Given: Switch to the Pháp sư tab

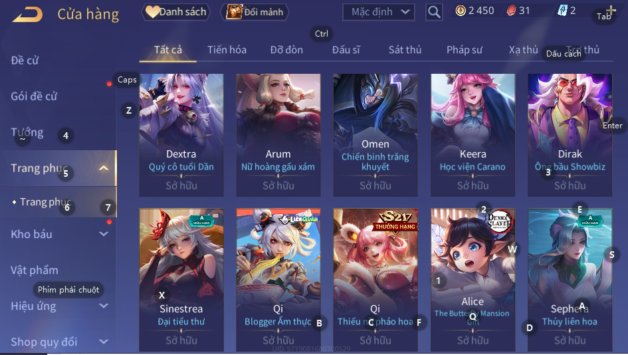Looking at the screenshot, I should tap(465, 50).
